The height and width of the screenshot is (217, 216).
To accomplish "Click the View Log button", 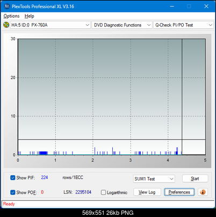I will pyautogui.click(x=147, y=192).
